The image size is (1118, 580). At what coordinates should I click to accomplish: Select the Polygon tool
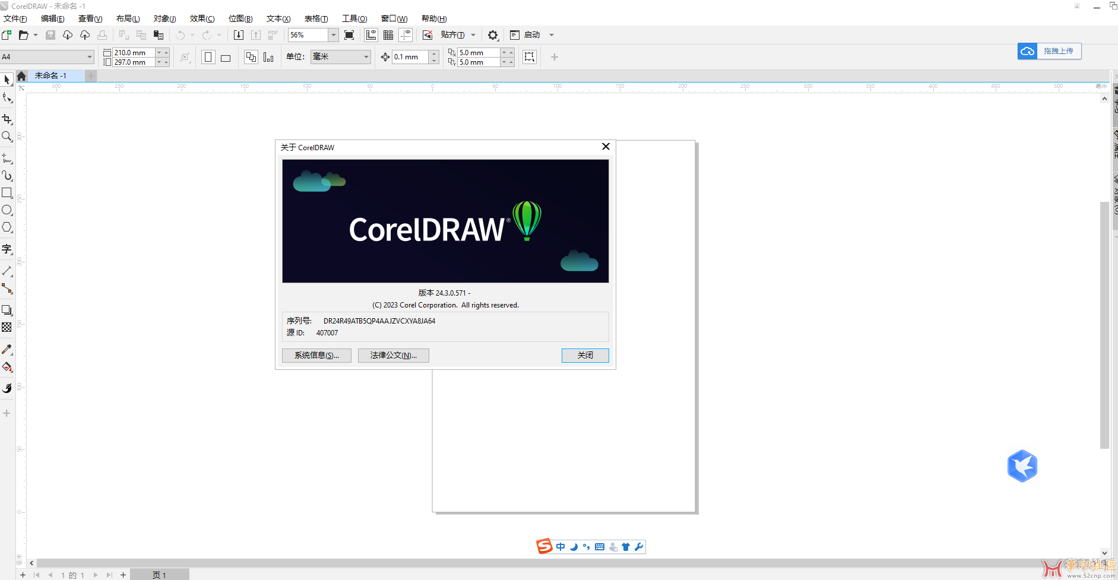tap(7, 227)
